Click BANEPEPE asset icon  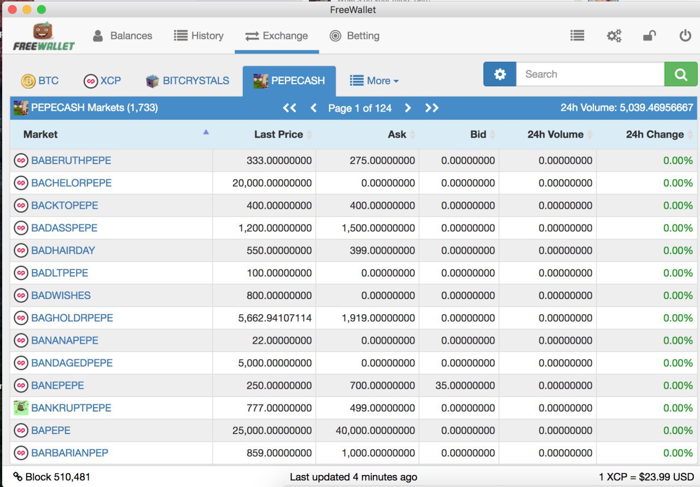pyautogui.click(x=21, y=385)
